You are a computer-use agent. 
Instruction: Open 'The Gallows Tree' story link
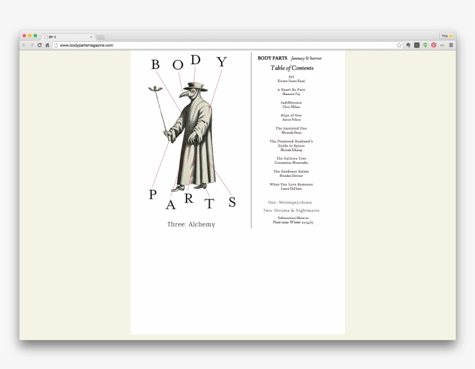(291, 158)
